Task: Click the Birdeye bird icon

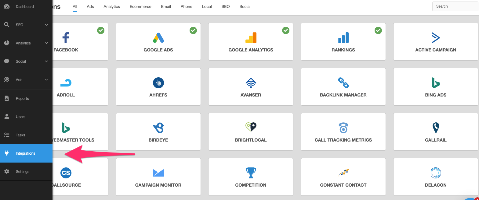Action: (x=158, y=128)
